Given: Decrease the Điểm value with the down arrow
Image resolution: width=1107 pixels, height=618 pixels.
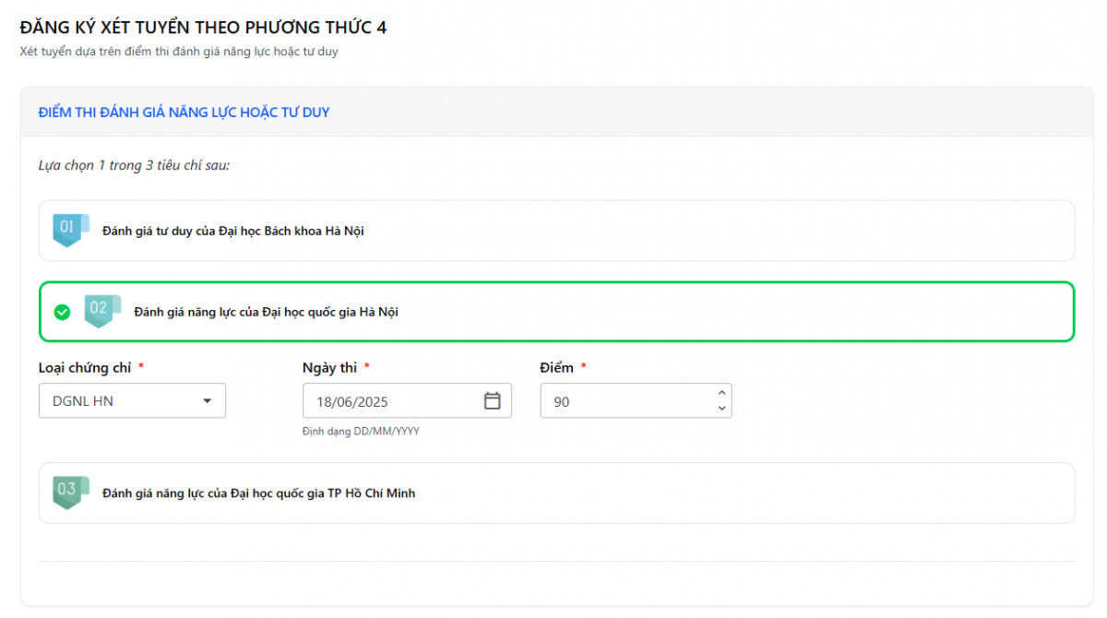Looking at the screenshot, I should click(721, 408).
